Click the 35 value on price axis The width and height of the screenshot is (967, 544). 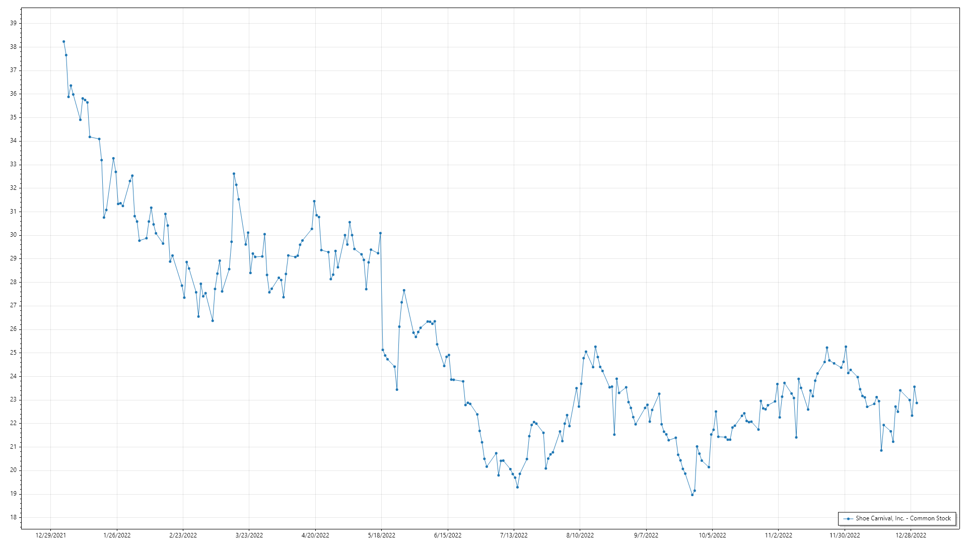(13, 117)
